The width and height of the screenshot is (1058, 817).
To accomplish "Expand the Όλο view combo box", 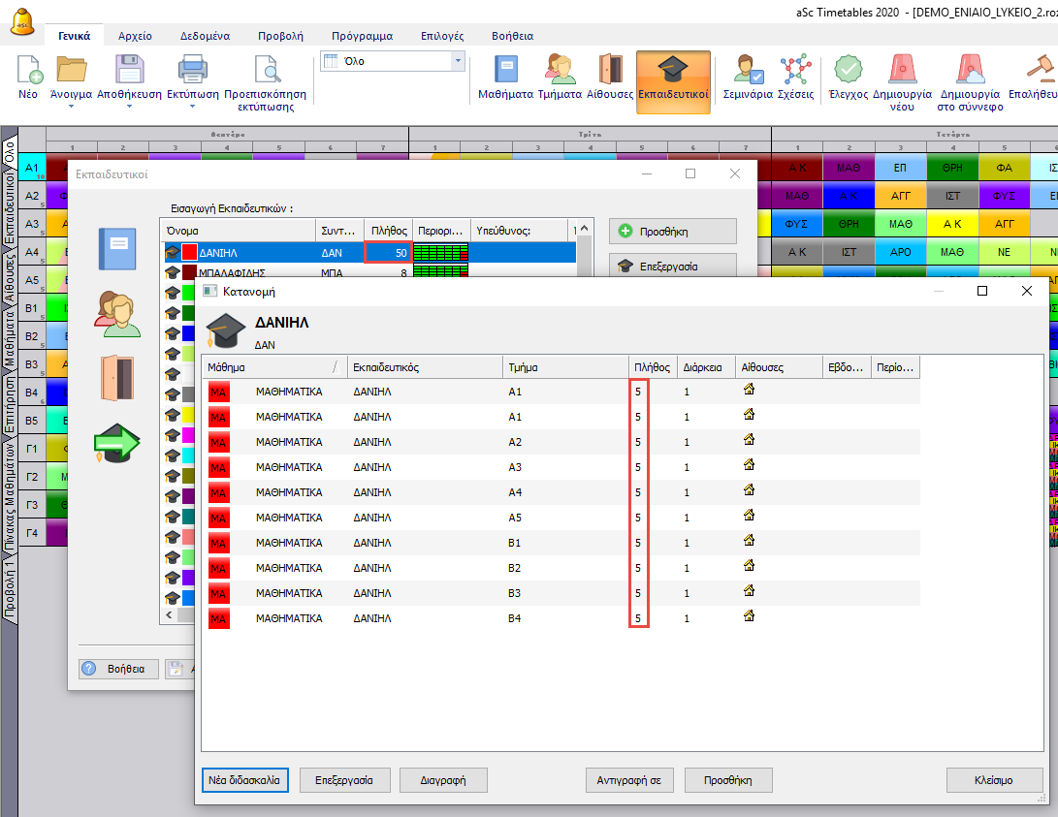I will 457,61.
